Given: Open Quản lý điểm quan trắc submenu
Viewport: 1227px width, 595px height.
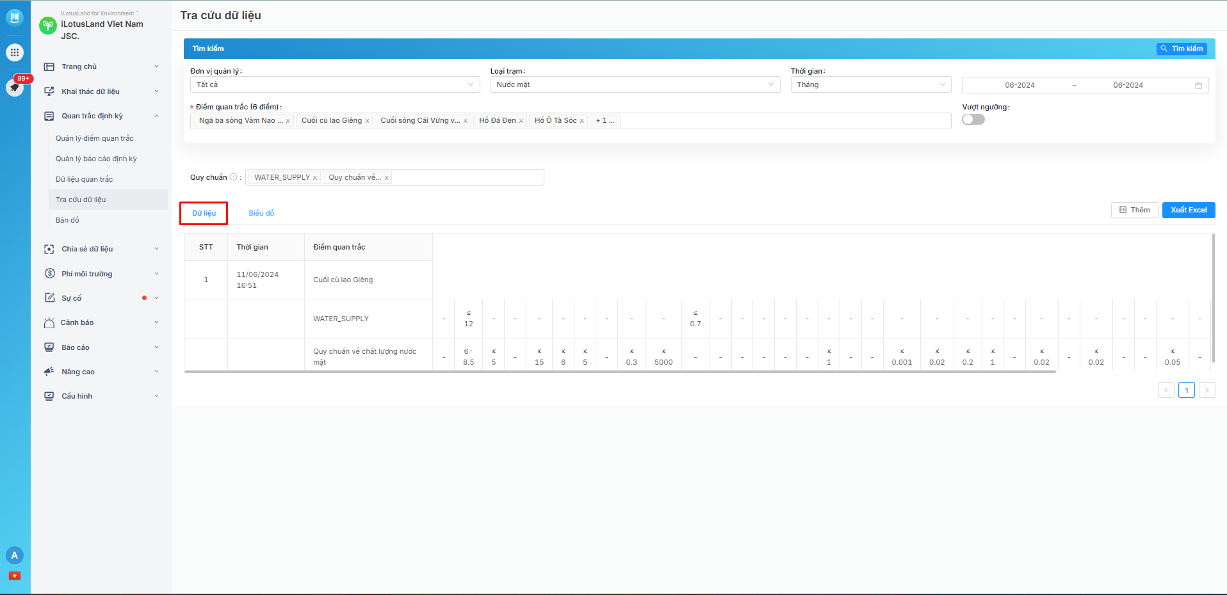Looking at the screenshot, I should (x=108, y=138).
